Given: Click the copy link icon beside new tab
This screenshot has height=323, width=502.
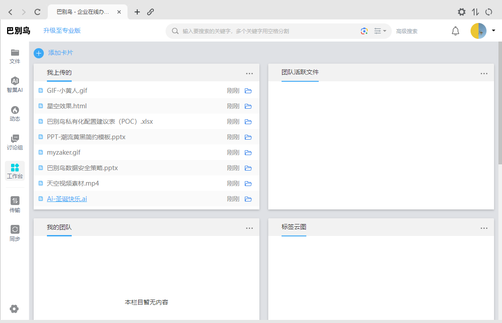Looking at the screenshot, I should 151,12.
